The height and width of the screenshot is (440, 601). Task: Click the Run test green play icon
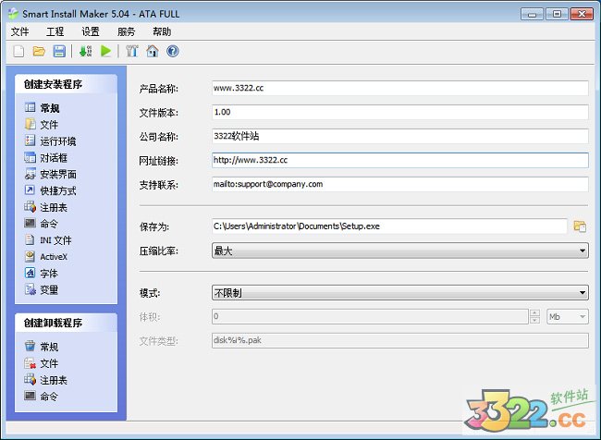coord(105,51)
